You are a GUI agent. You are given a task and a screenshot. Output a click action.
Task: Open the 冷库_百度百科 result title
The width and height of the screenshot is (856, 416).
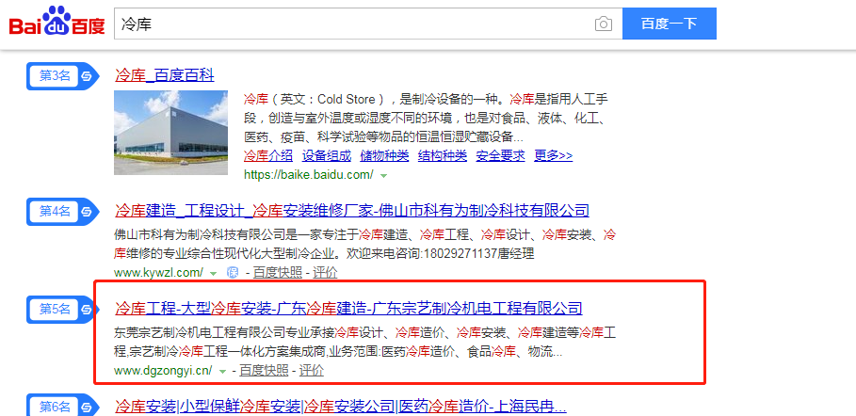(x=165, y=74)
